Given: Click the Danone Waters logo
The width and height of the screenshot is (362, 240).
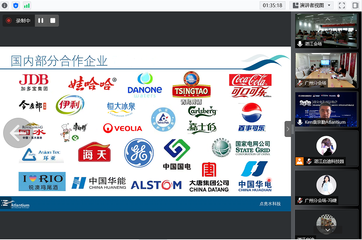Looking at the screenshot, I should click(x=145, y=85).
